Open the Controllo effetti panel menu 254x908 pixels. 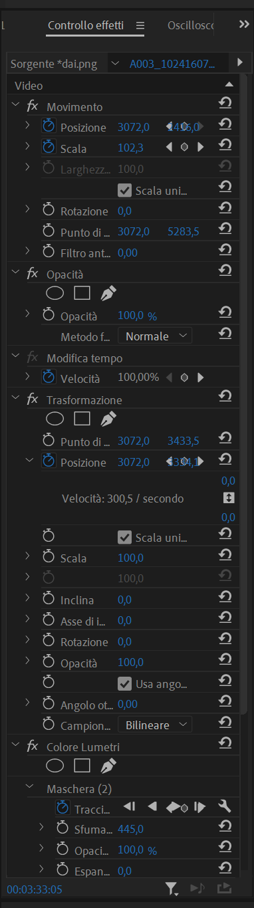140,26
